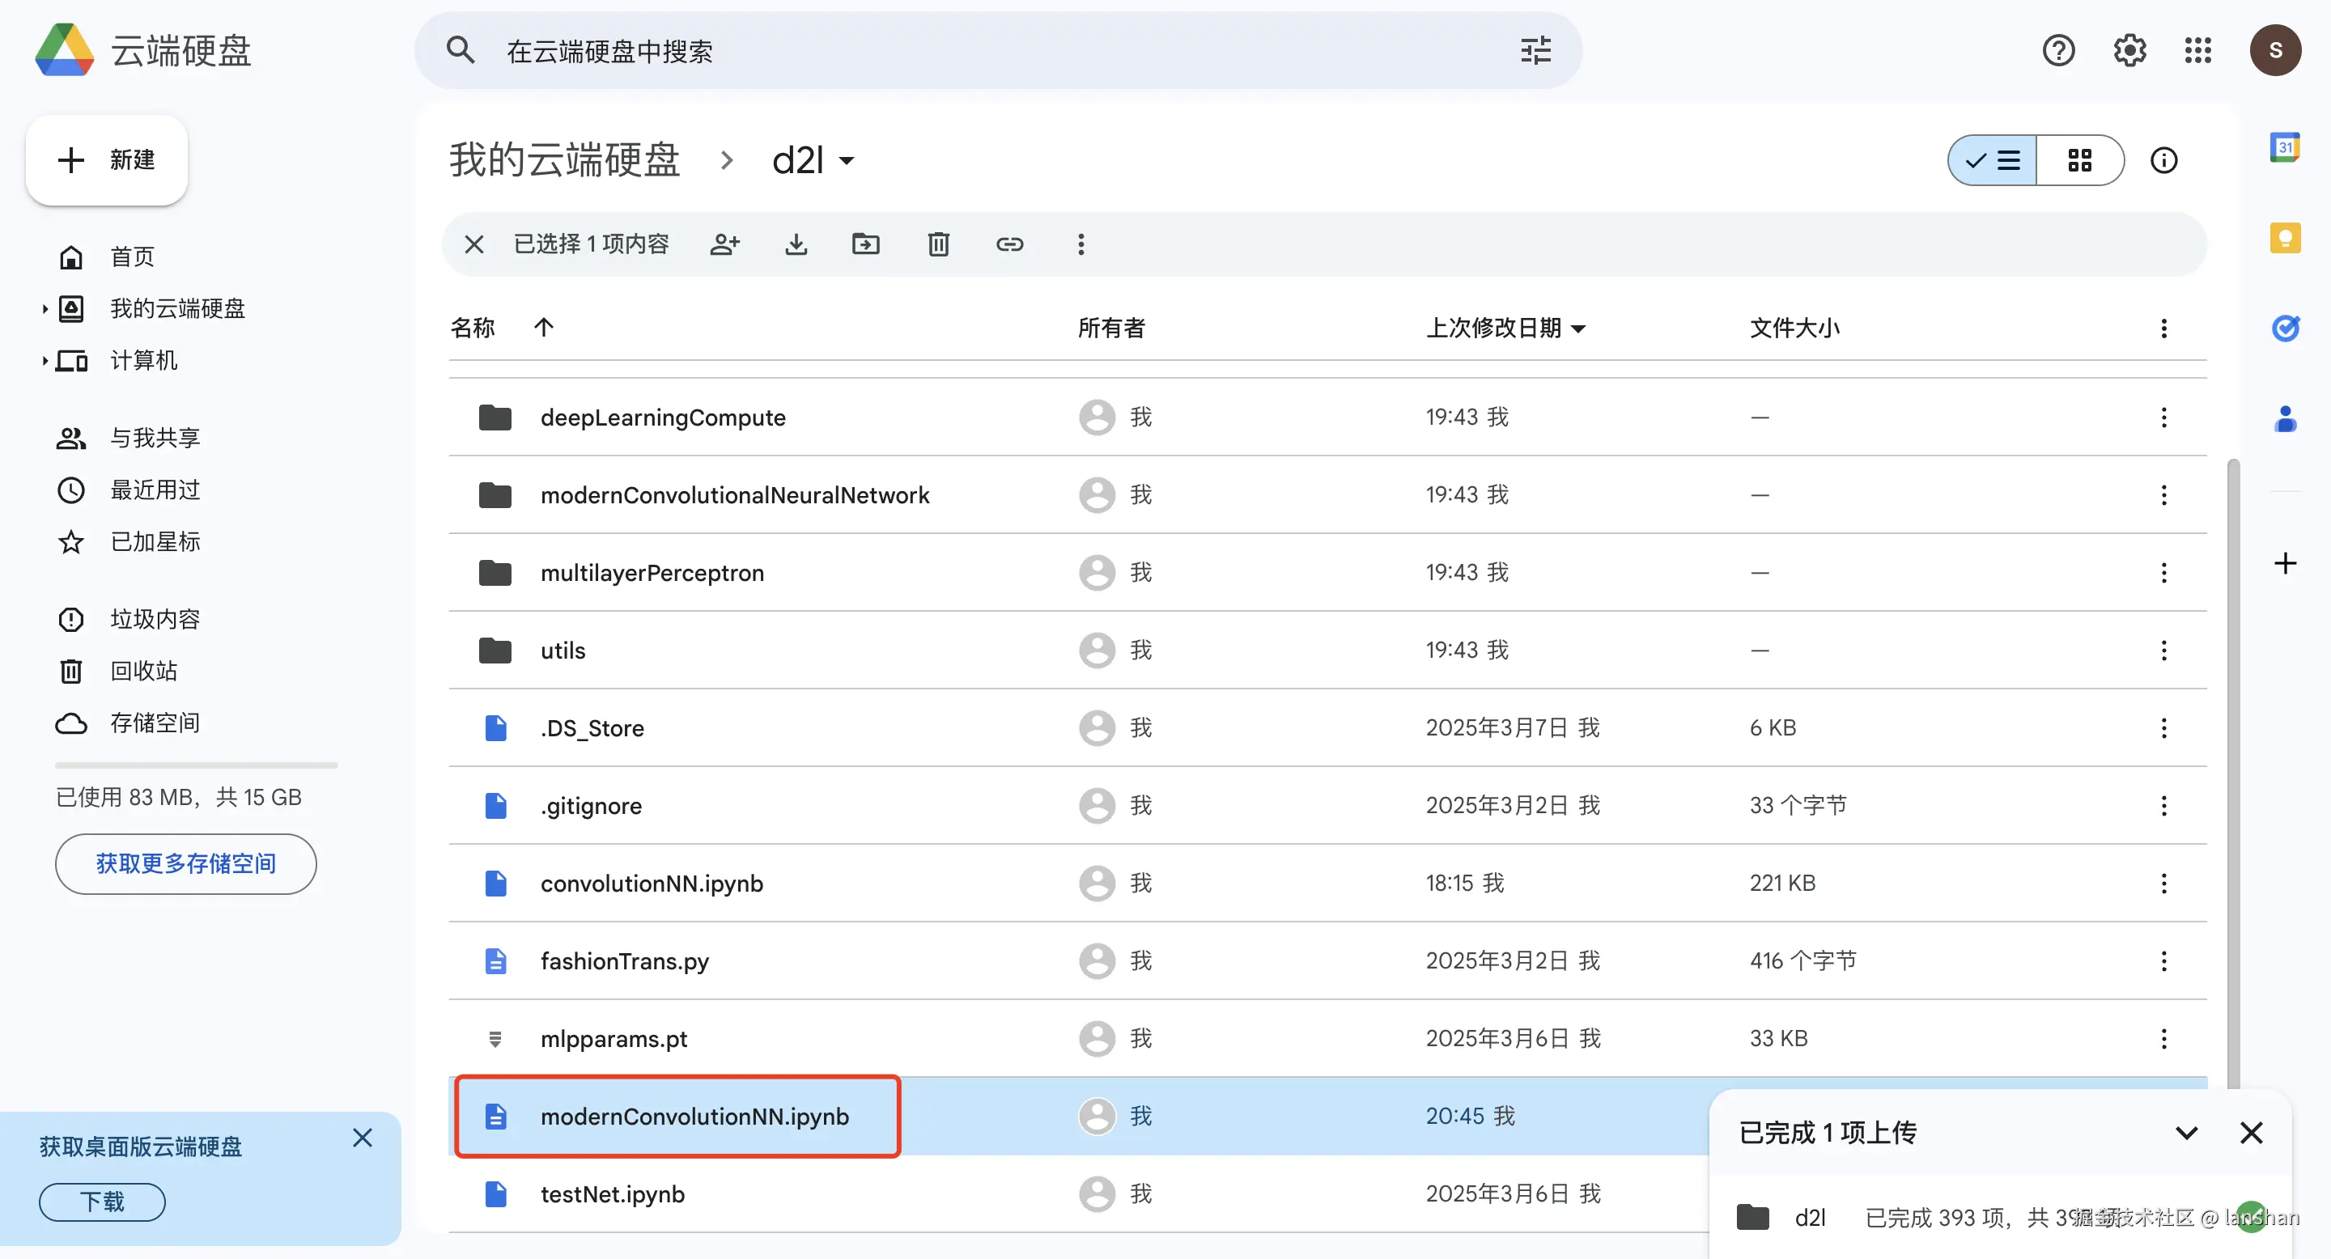Click the move to folder icon

click(866, 244)
